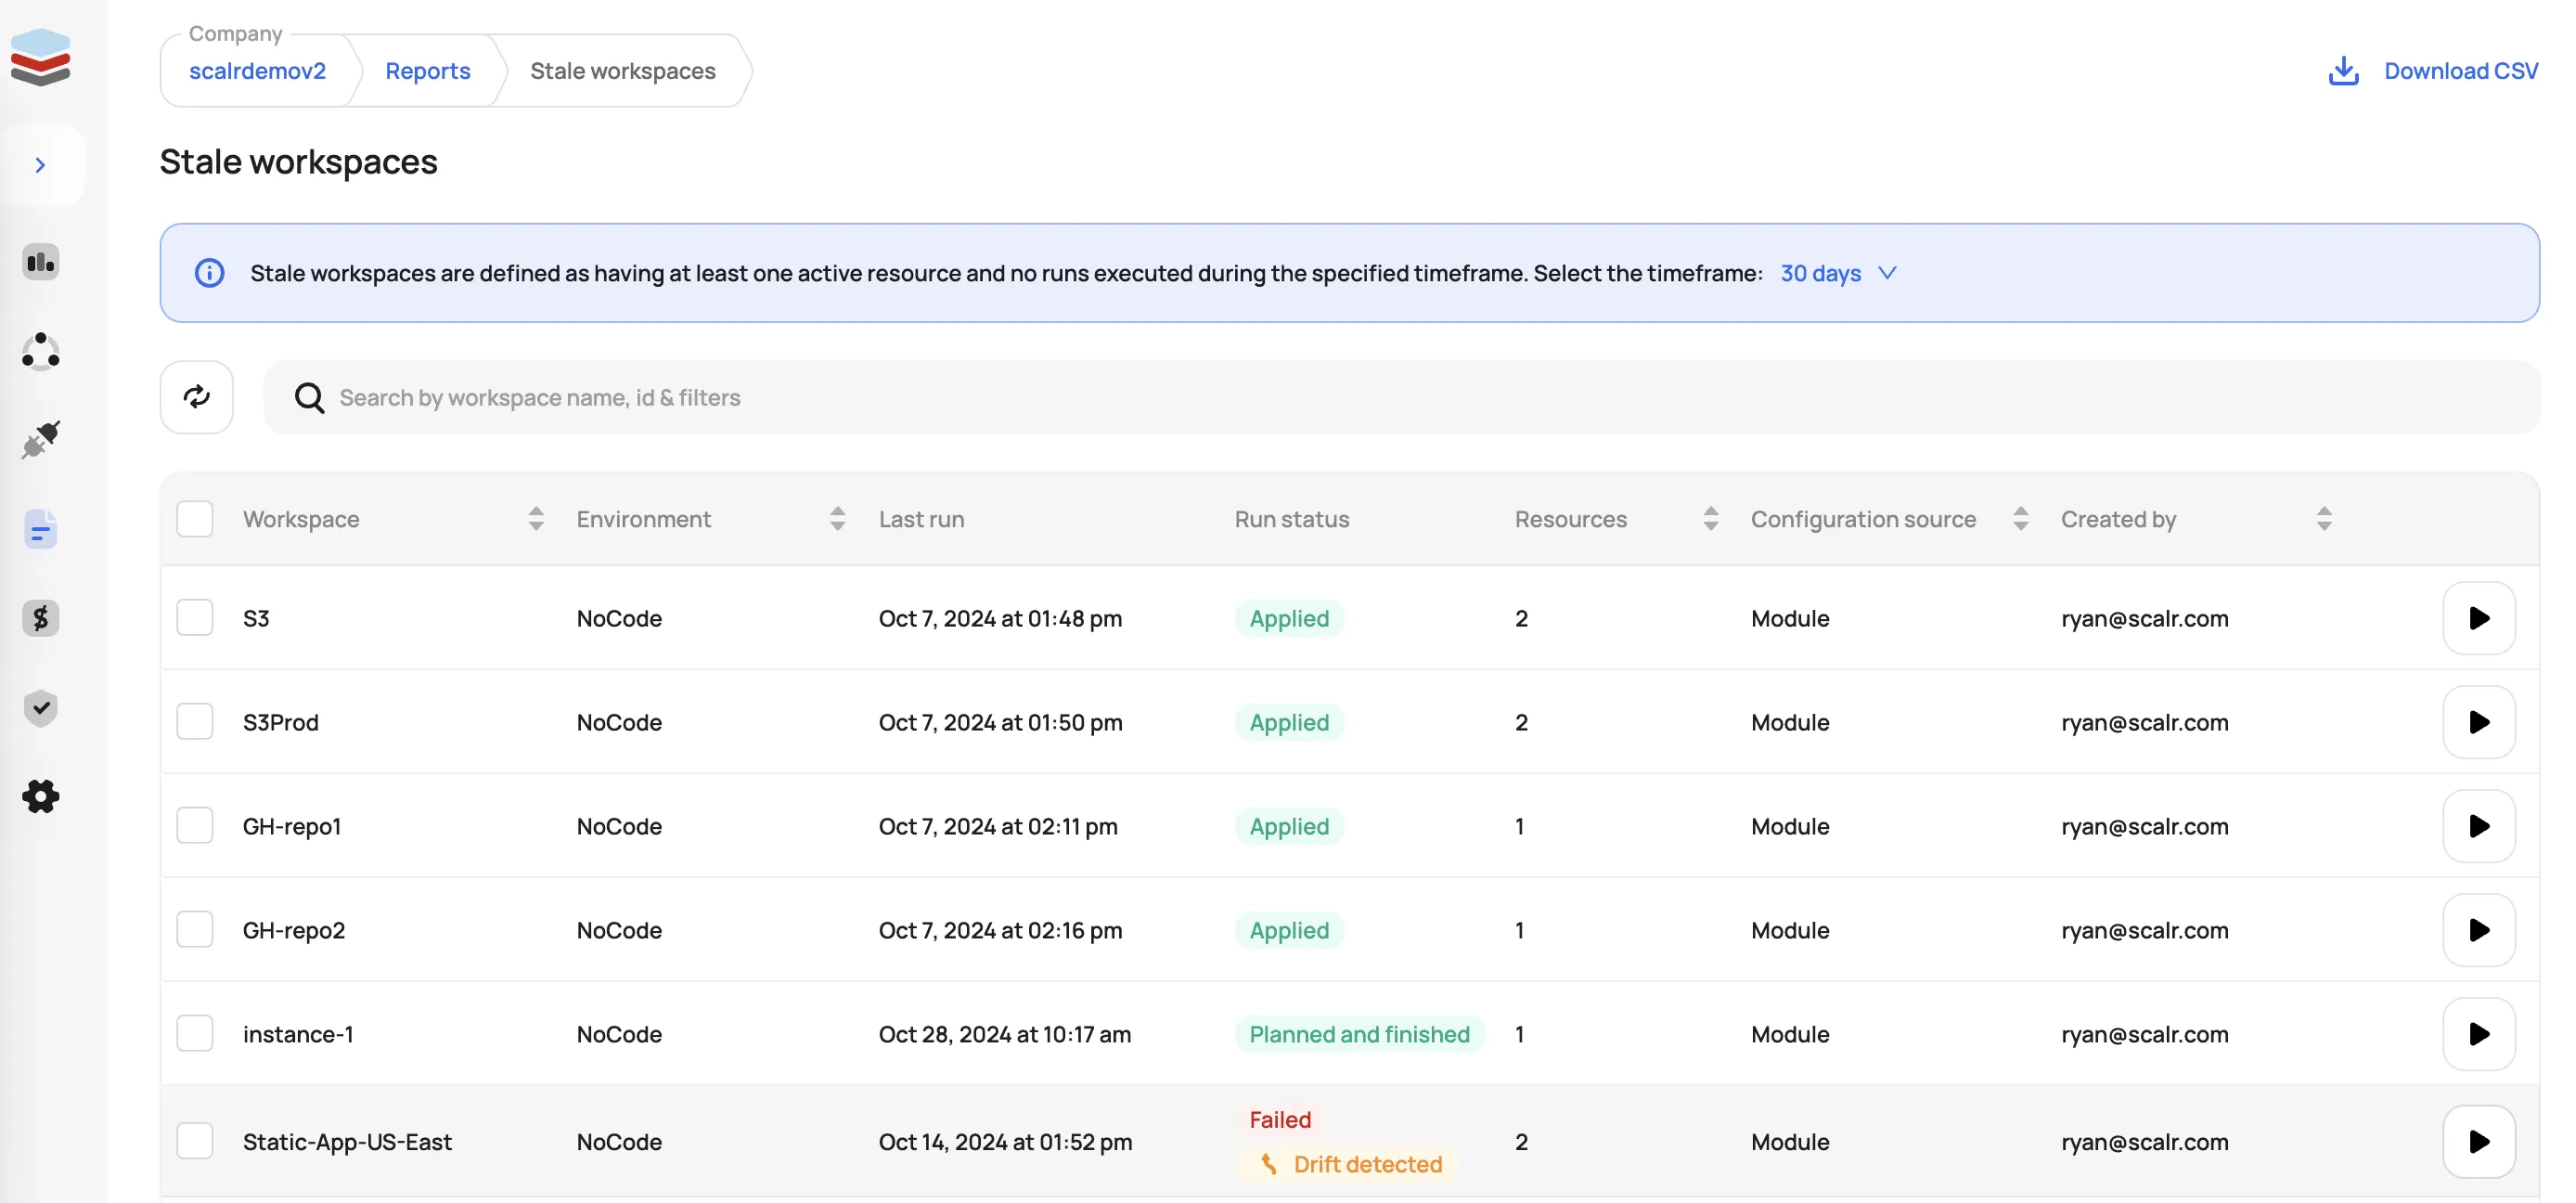The width and height of the screenshot is (2576, 1203).
Task: Open the blue reports document sidebar icon
Action: tap(41, 529)
